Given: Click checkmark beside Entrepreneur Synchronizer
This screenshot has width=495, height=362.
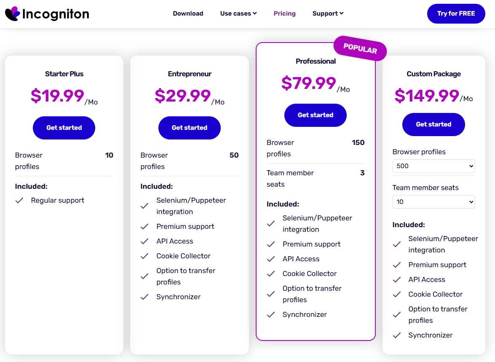Looking at the screenshot, I should point(144,297).
